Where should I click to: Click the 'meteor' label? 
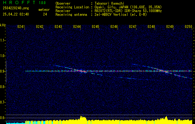coord(44,10)
